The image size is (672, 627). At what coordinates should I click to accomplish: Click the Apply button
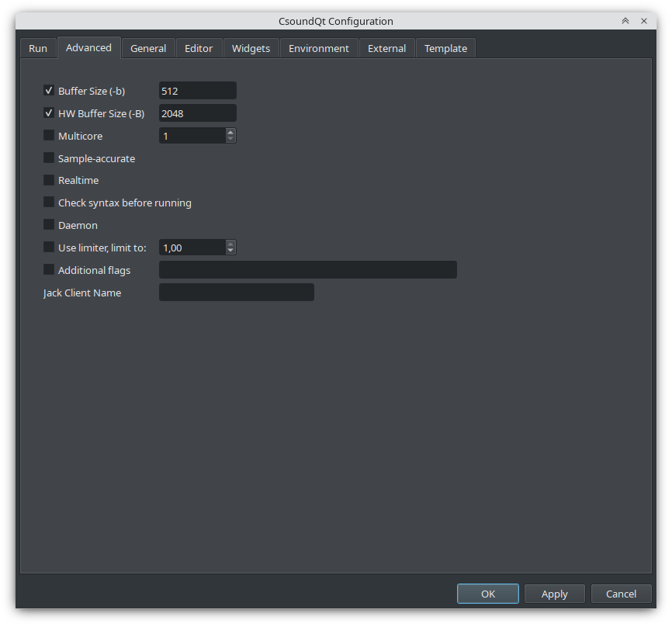point(555,594)
